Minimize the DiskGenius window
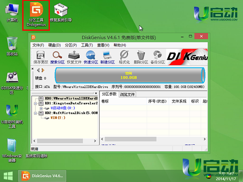 point(182,37)
